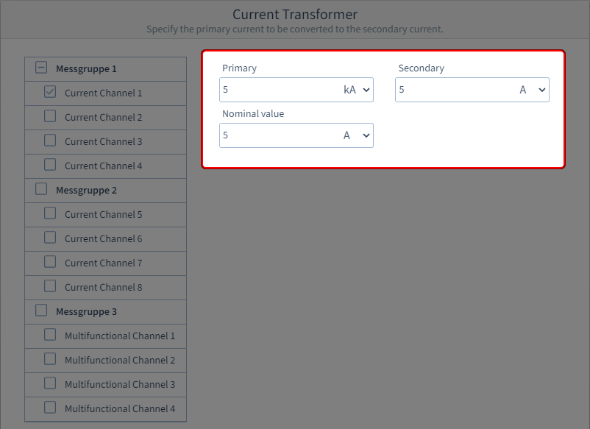Check the Current Channel 3 checkbox
The width and height of the screenshot is (590, 429).
pyautogui.click(x=49, y=141)
